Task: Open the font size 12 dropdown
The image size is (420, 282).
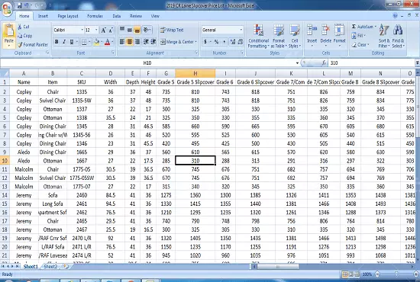Action: pos(96,30)
